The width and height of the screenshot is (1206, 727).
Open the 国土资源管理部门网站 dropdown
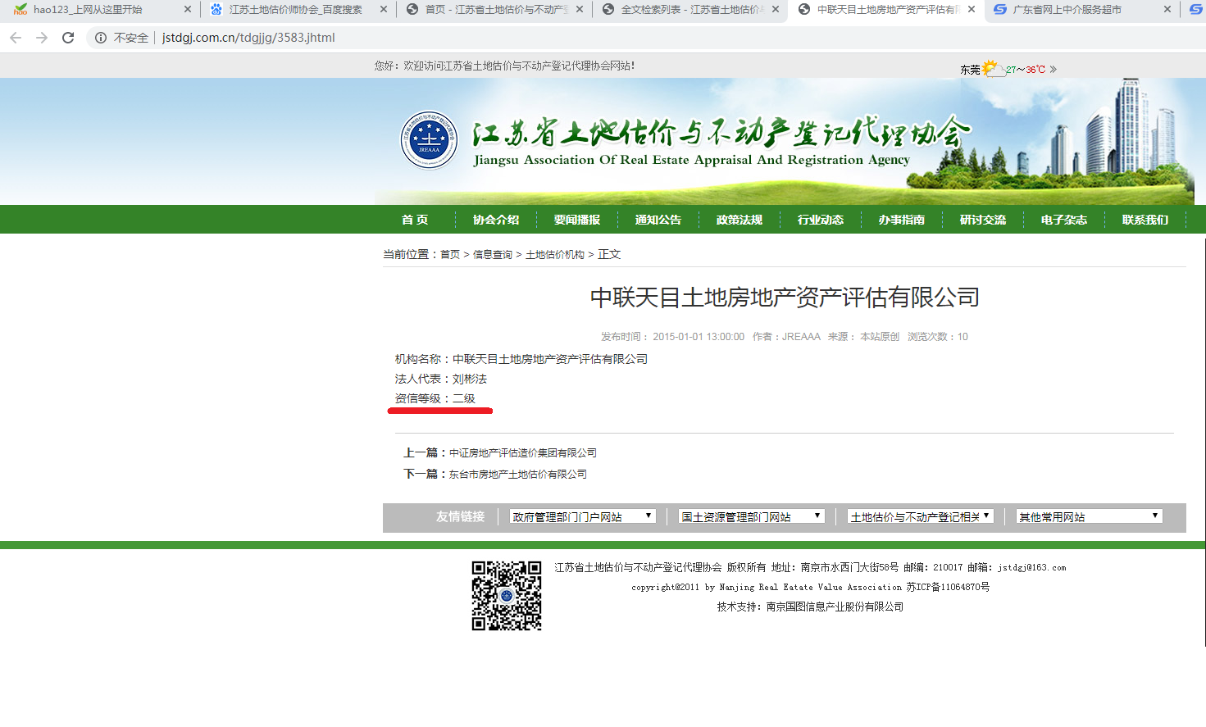click(x=751, y=516)
